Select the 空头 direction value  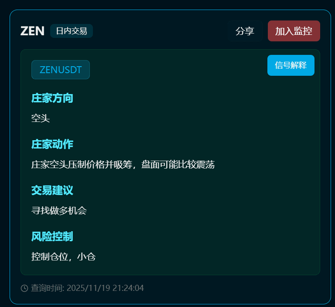41,118
